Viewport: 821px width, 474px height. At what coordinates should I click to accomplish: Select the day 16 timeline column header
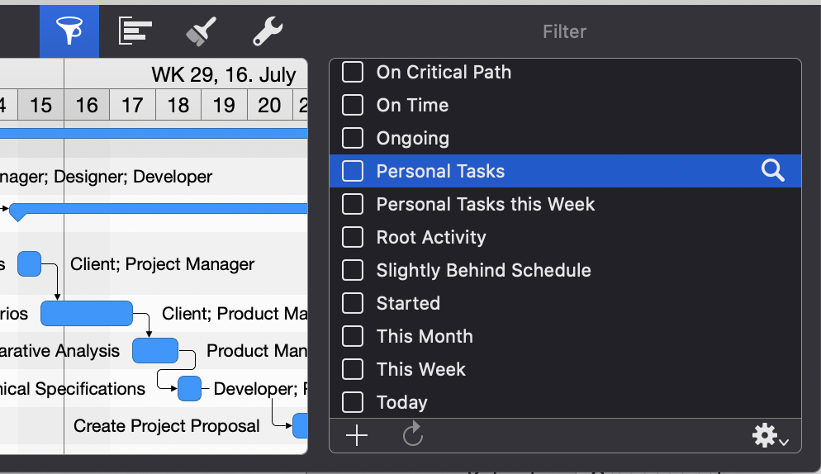pos(87,106)
